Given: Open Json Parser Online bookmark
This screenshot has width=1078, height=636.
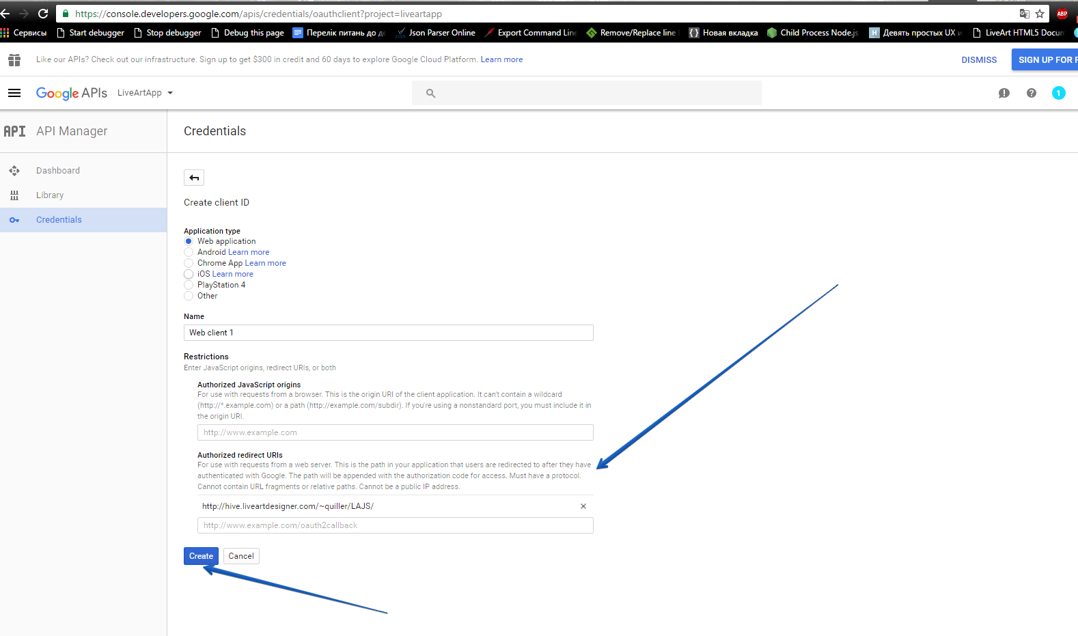Looking at the screenshot, I should 435,33.
